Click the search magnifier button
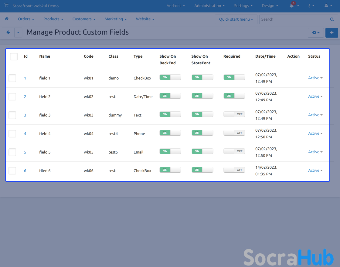340x267 pixels. 332,19
